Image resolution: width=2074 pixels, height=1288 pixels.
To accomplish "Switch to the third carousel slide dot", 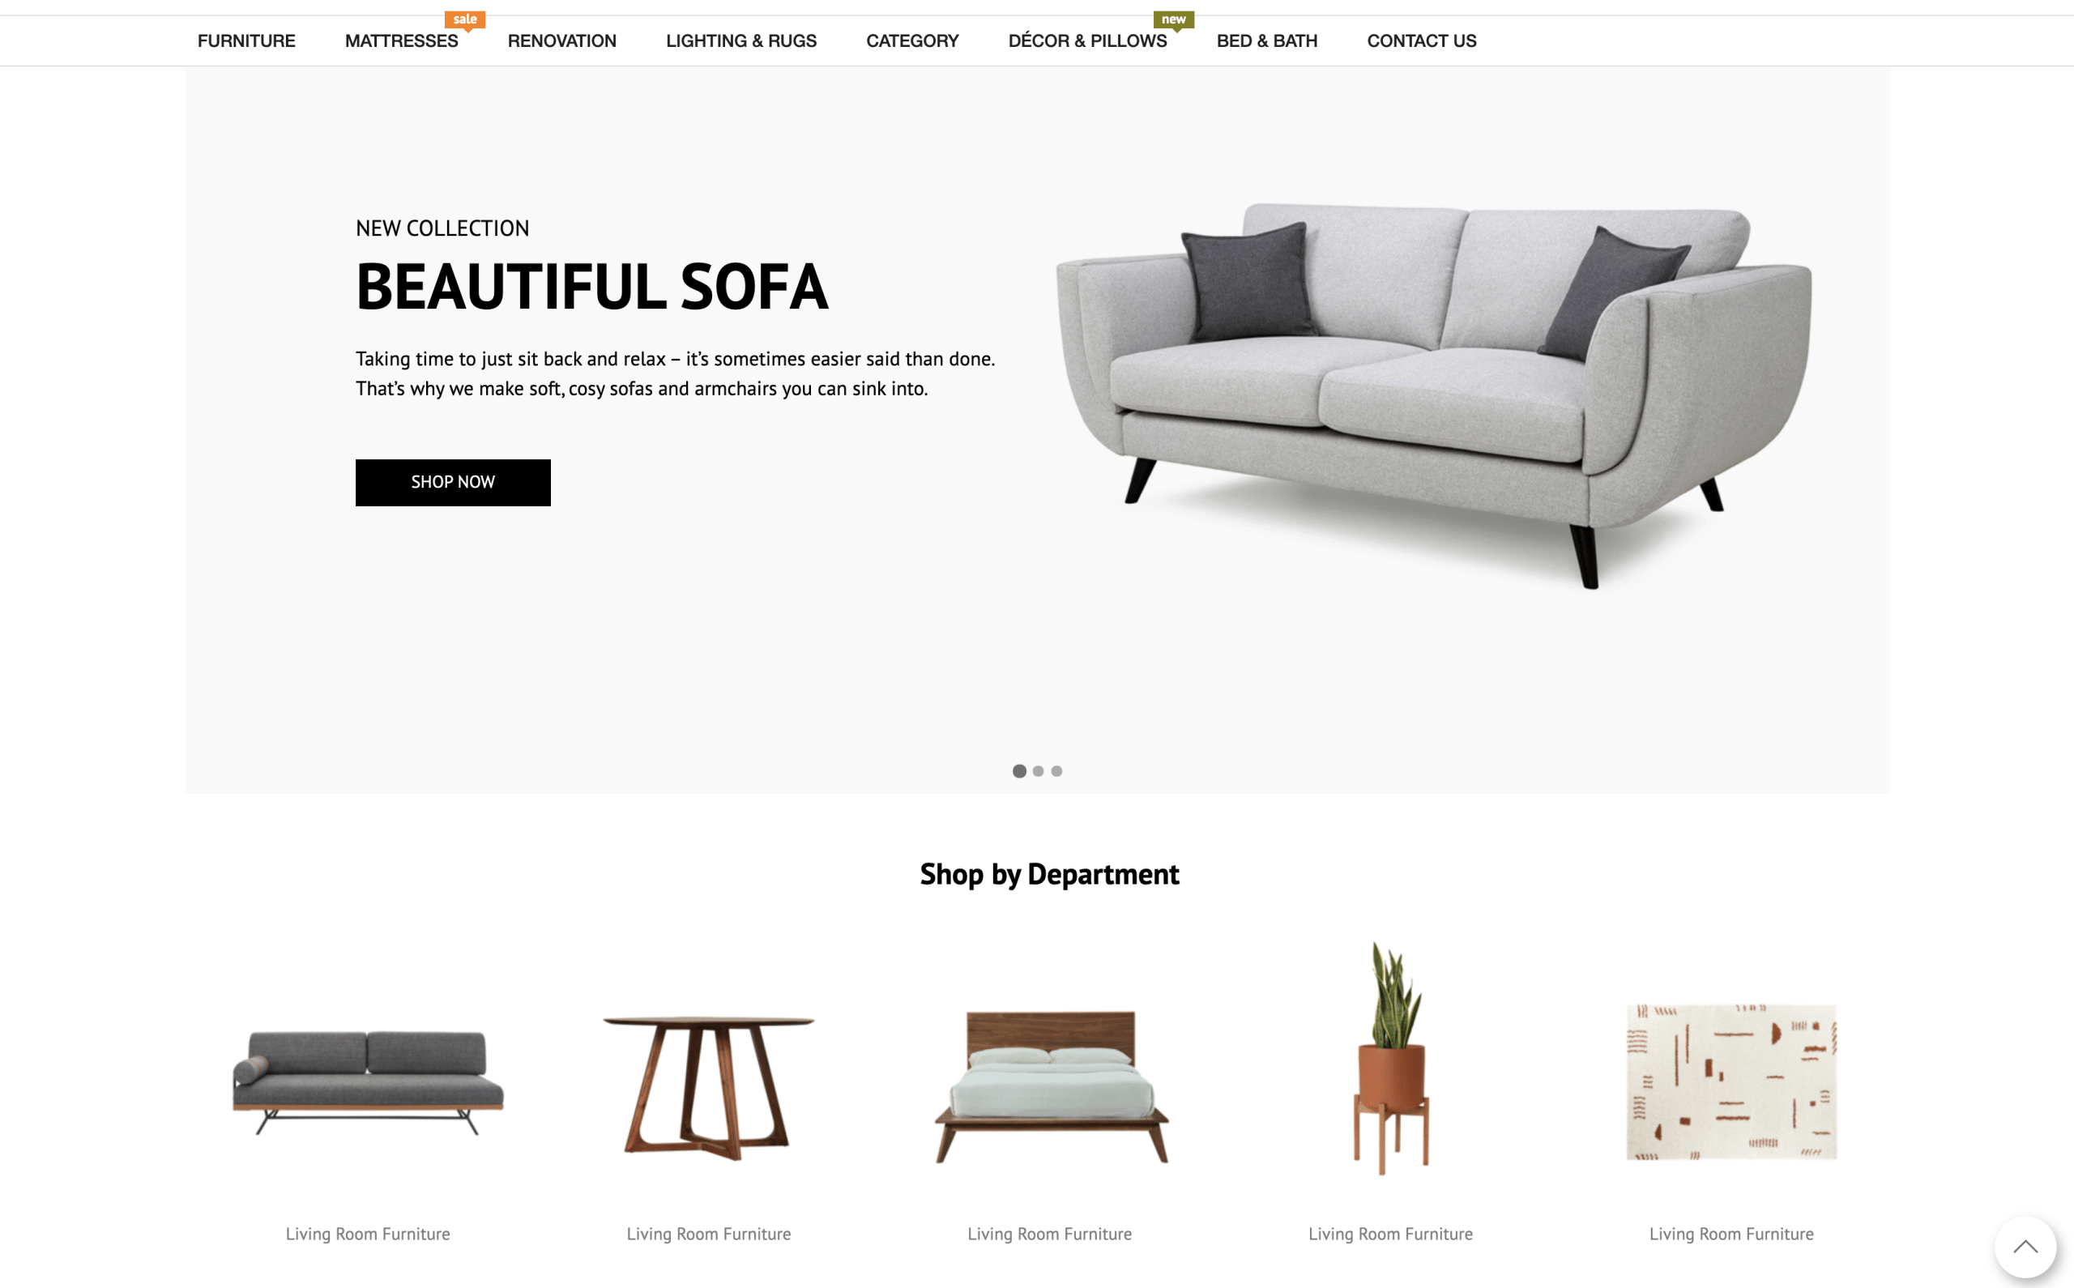I will pos(1056,771).
